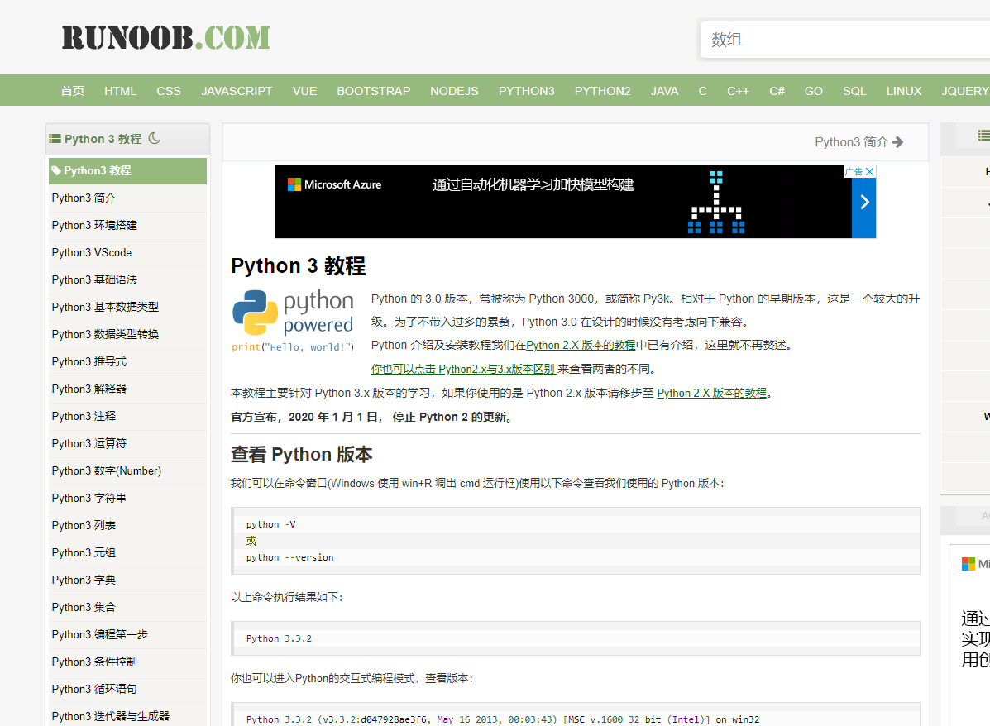Click the RUNOOB.COM site logo
The width and height of the screenshot is (990, 726).
point(165,38)
